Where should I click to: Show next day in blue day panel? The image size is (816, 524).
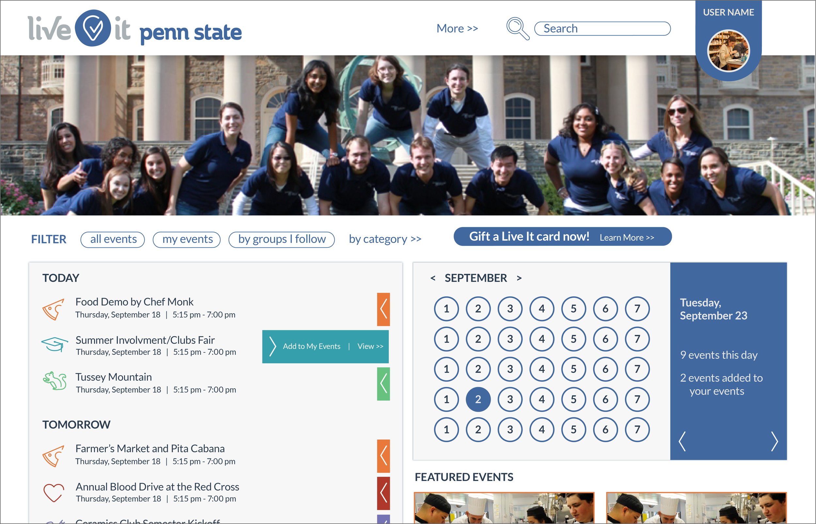pos(775,441)
